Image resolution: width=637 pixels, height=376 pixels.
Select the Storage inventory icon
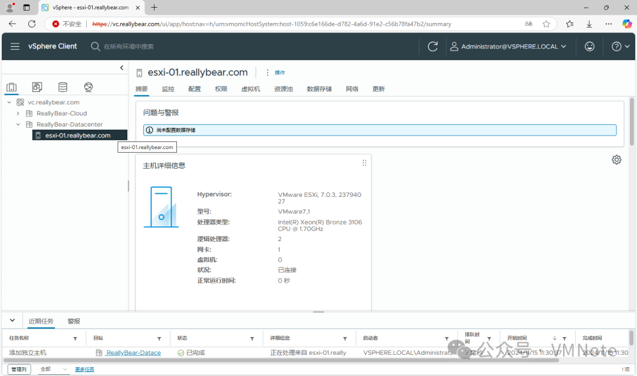[63, 87]
